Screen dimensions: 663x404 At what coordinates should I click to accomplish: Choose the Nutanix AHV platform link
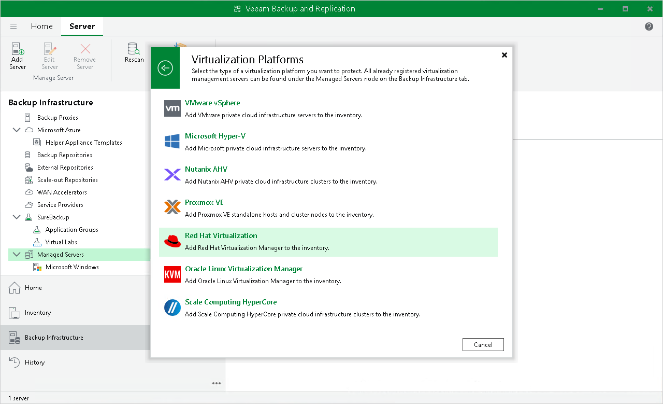coord(206,170)
